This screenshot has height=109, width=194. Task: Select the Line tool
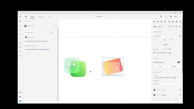point(20,39)
